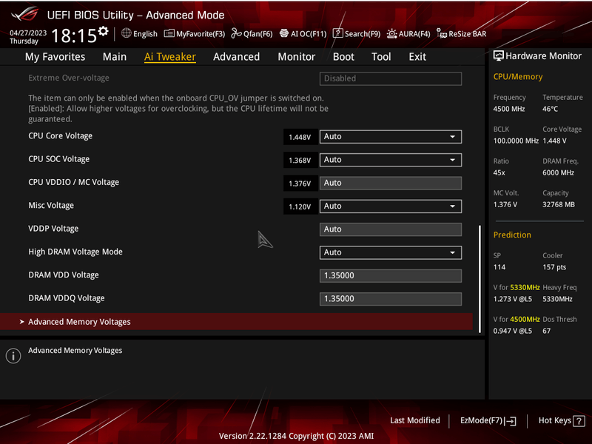
Task: Launch AI OC(F11) icon
Action: pos(284,33)
